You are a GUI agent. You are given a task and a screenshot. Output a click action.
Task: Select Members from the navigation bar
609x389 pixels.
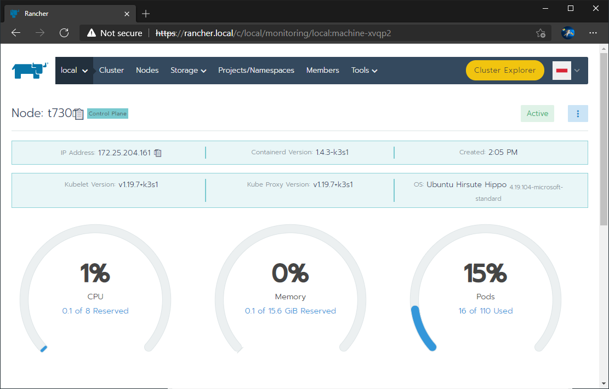pos(322,70)
